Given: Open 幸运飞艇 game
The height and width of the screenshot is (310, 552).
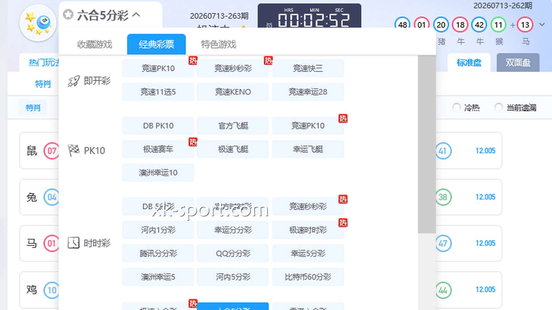Looking at the screenshot, I should point(308,149).
